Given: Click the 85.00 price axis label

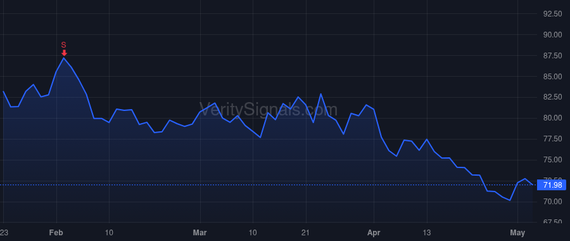Looking at the screenshot, I should pos(552,77).
